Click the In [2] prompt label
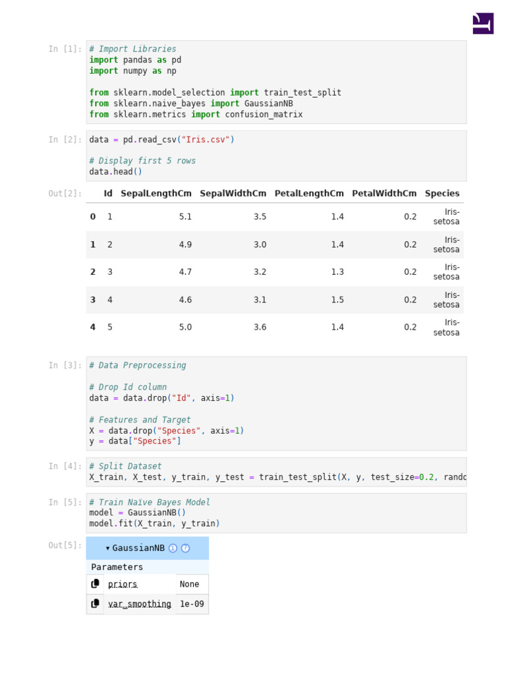 click(65, 140)
